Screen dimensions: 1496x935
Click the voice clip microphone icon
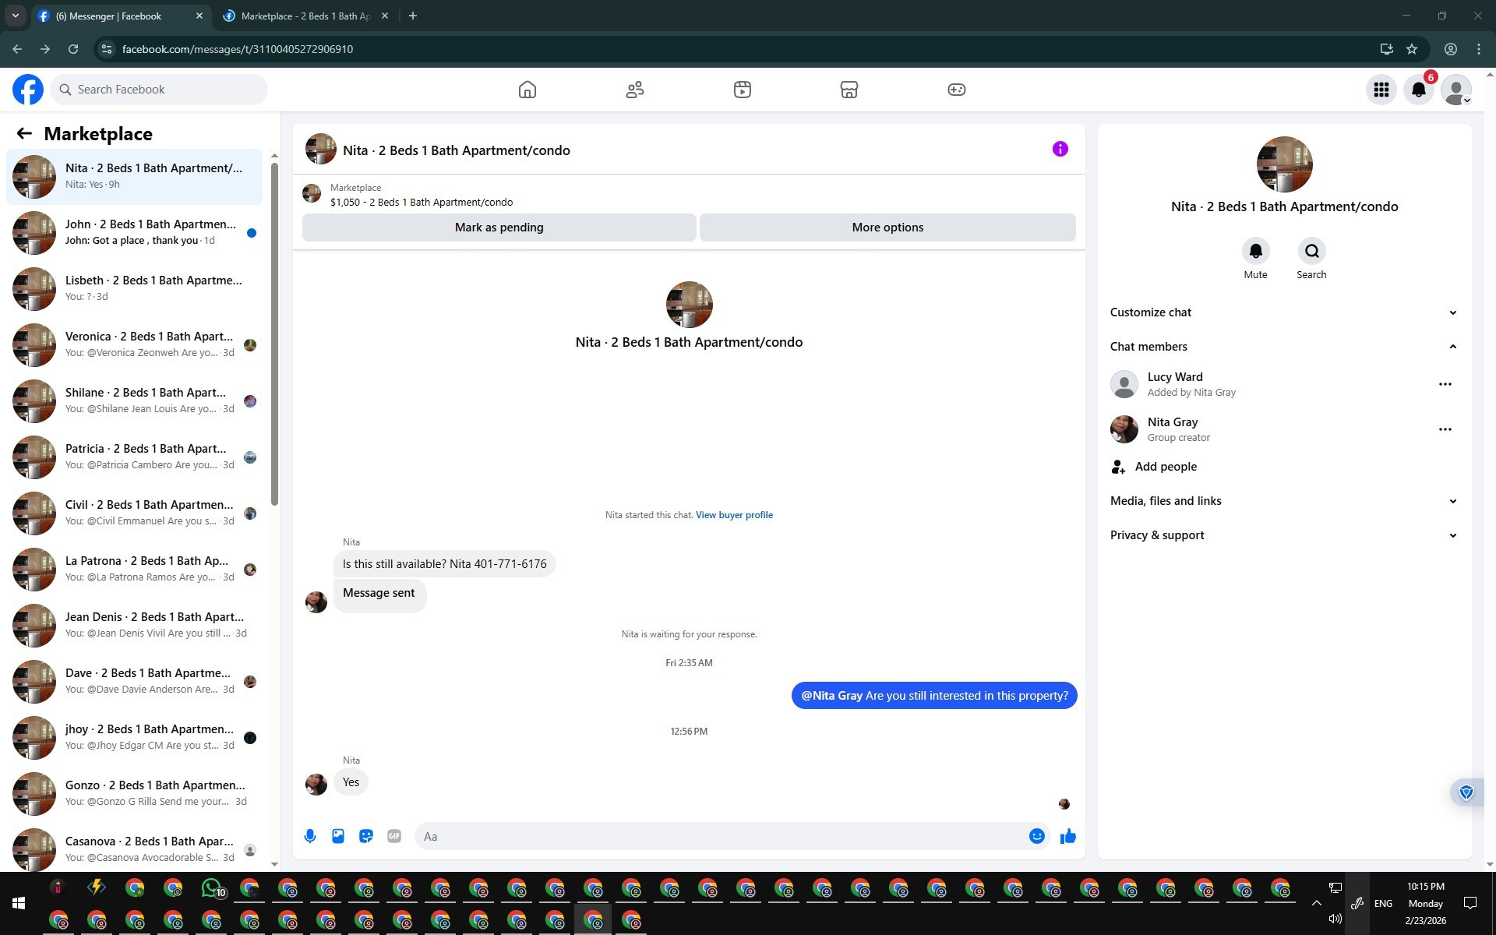(x=310, y=836)
